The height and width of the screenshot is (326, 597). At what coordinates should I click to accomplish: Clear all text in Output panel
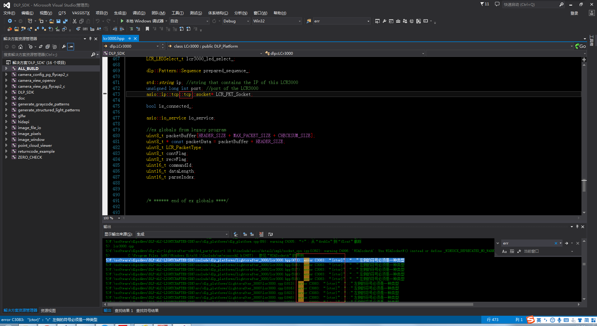[261, 234]
